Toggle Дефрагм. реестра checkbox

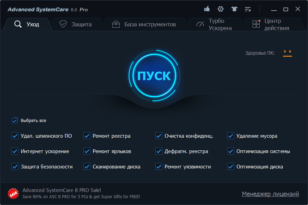159,151
